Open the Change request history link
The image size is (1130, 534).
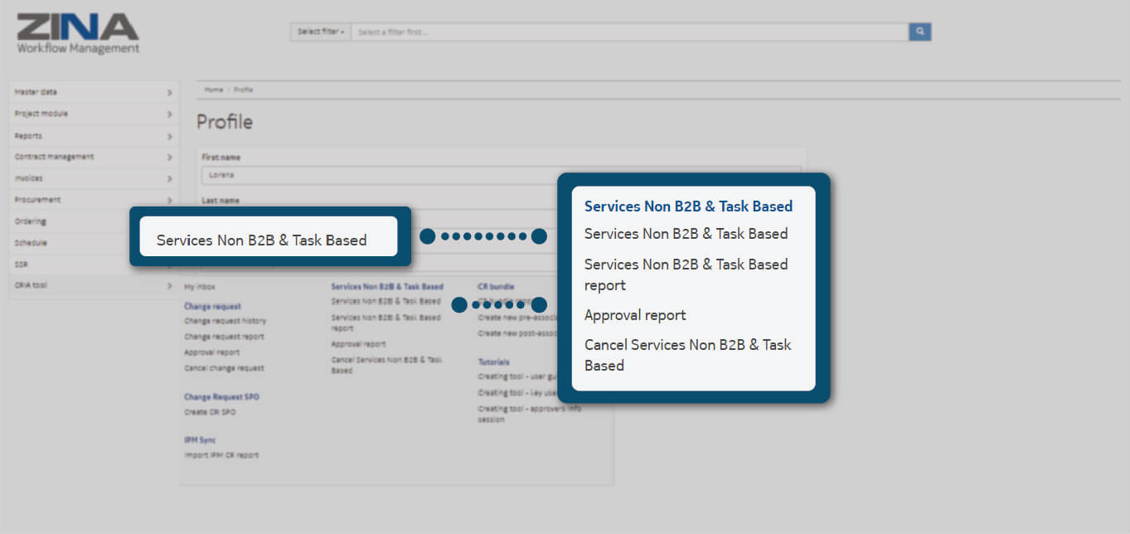pyautogui.click(x=225, y=321)
